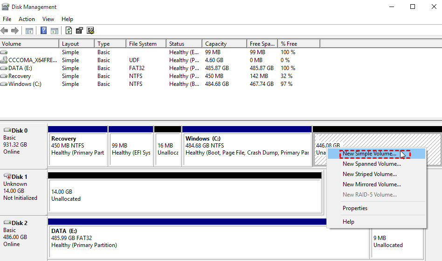Click the Disk 1 not-initialized drive icon
442x261 pixels.
[7, 176]
